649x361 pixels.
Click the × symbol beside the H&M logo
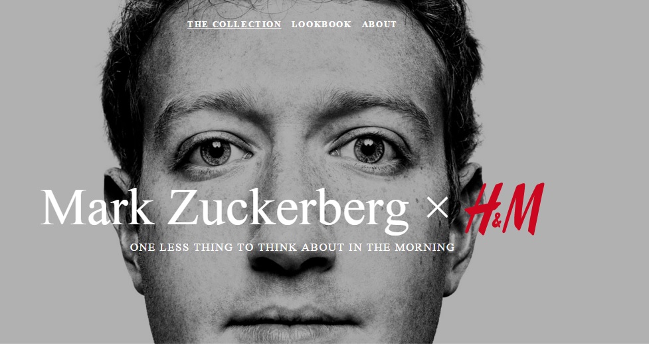click(x=437, y=207)
